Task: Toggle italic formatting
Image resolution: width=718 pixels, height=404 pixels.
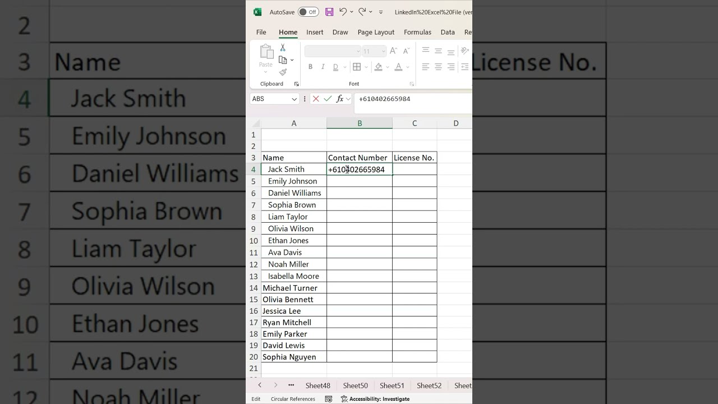Action: pyautogui.click(x=323, y=67)
